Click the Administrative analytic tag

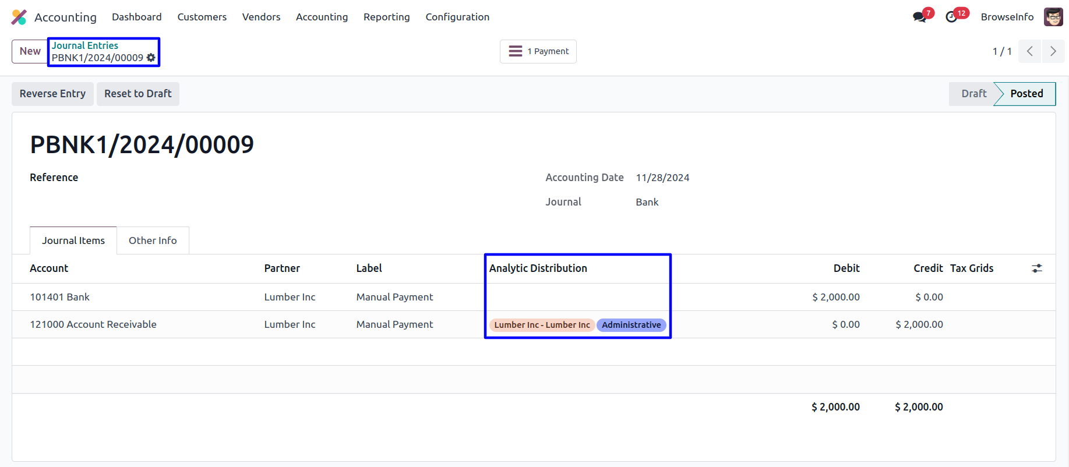click(x=631, y=325)
